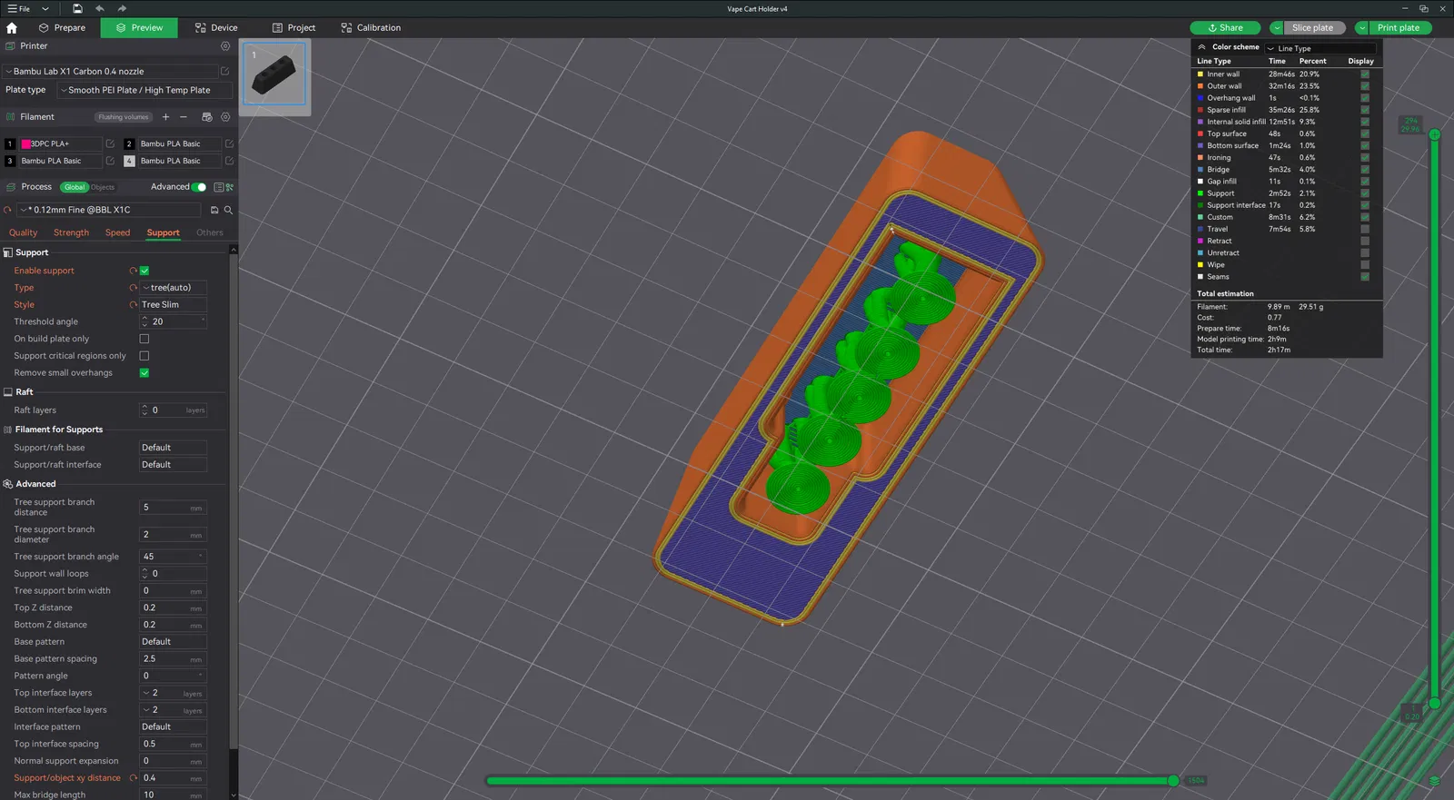Click the home icon

pyautogui.click(x=12, y=28)
